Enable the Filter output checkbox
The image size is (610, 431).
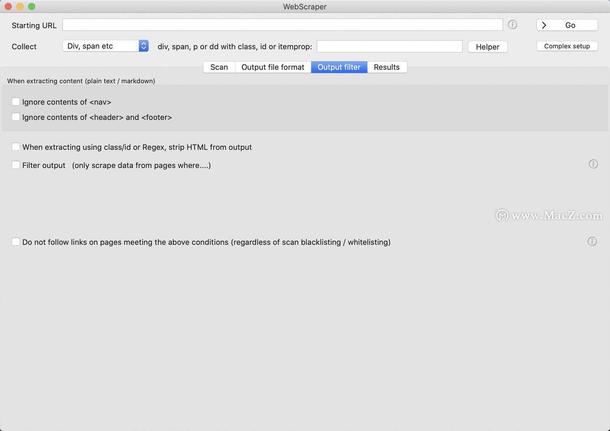pos(16,165)
